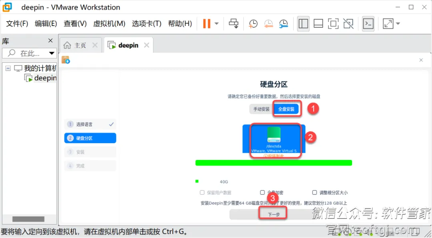Open the stretch display dropdown arrow

(398, 24)
